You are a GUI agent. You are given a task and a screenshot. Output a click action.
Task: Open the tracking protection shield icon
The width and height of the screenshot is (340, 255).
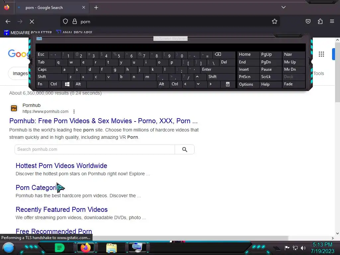click(x=65, y=22)
